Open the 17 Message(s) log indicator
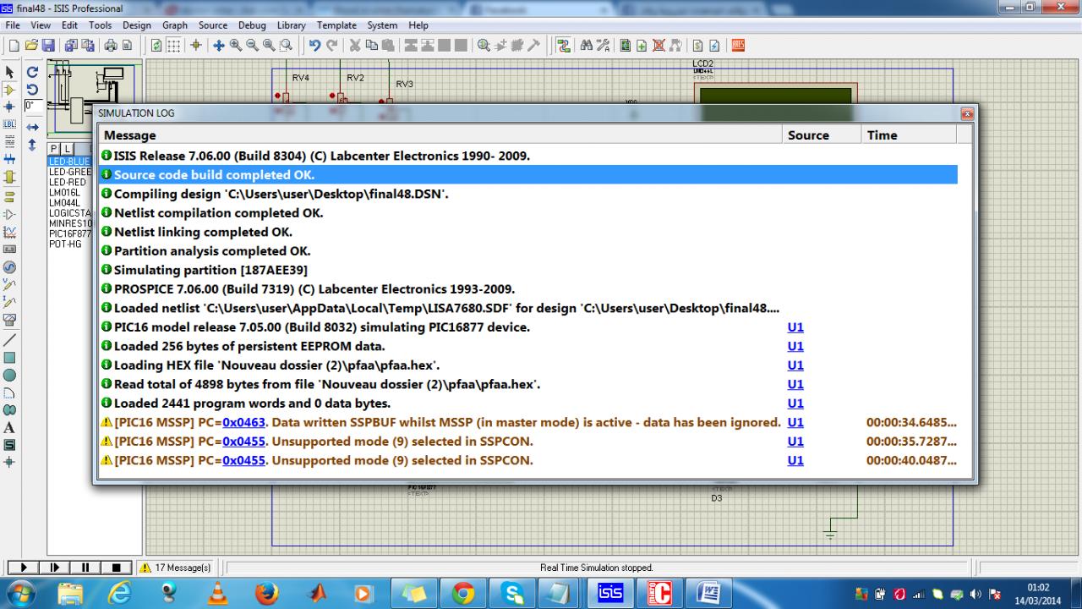Viewport: 1082px width, 609px height. 175,568
